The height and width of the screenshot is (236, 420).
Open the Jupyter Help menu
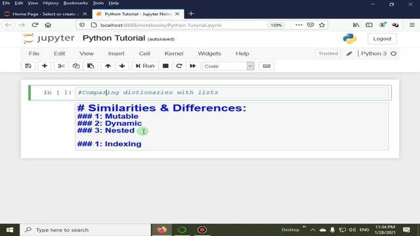(x=242, y=54)
